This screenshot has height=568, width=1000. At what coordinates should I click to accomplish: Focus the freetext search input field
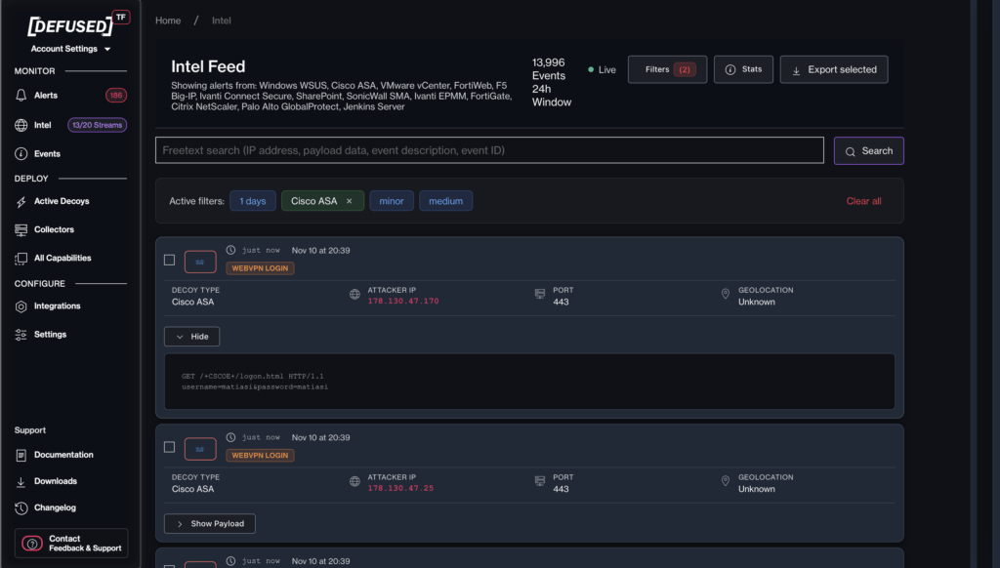point(489,150)
